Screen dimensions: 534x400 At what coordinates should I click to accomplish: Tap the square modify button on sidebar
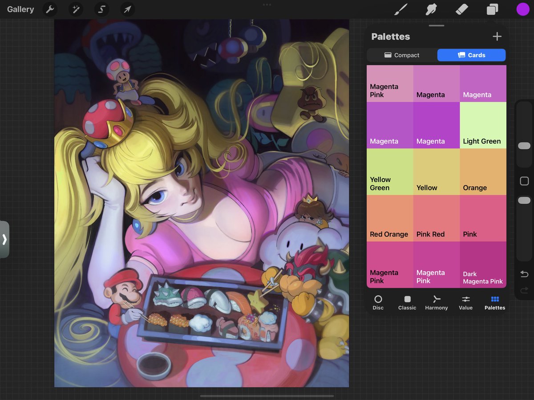[x=524, y=181]
